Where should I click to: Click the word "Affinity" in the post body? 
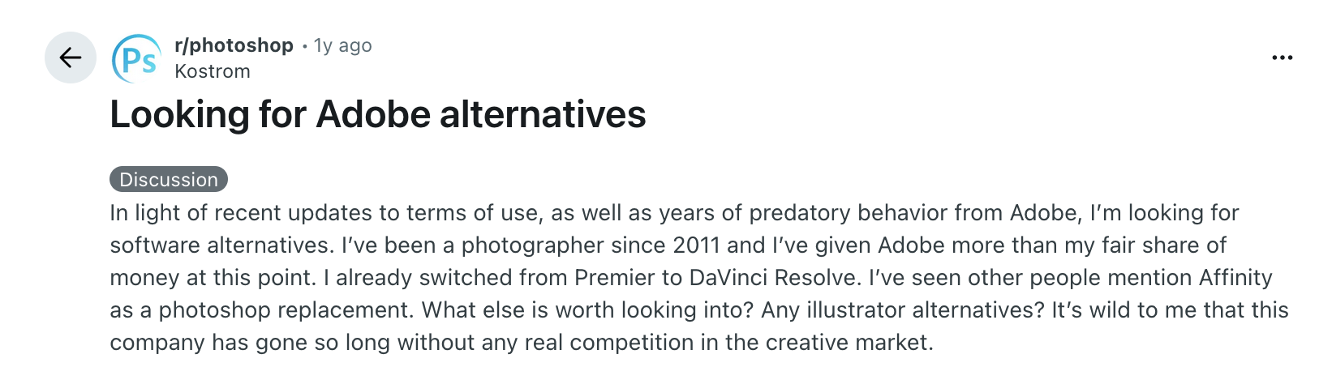pos(1235,278)
